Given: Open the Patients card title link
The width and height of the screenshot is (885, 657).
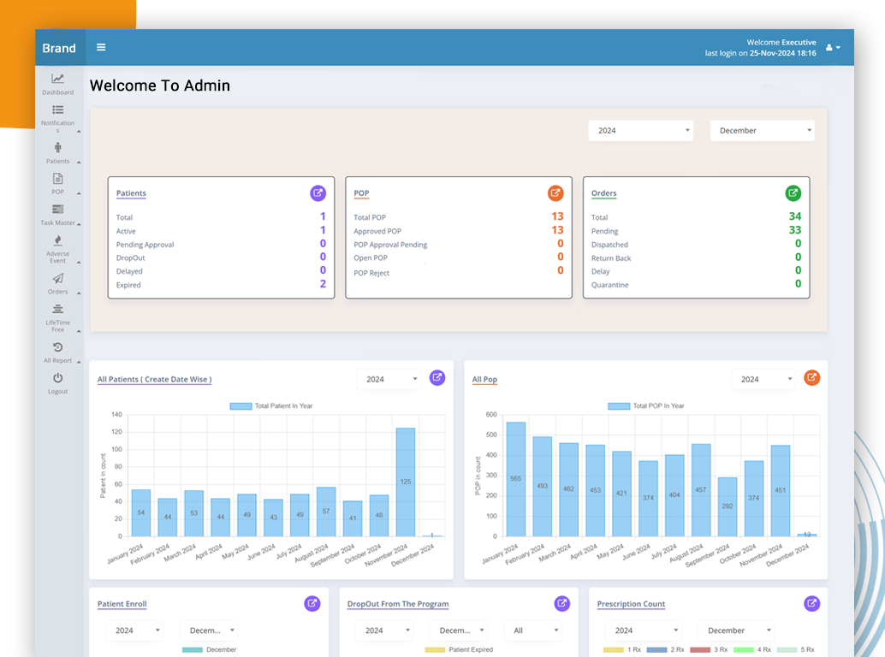Looking at the screenshot, I should click(x=131, y=193).
